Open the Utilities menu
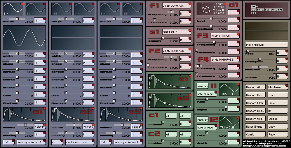 click(278, 119)
